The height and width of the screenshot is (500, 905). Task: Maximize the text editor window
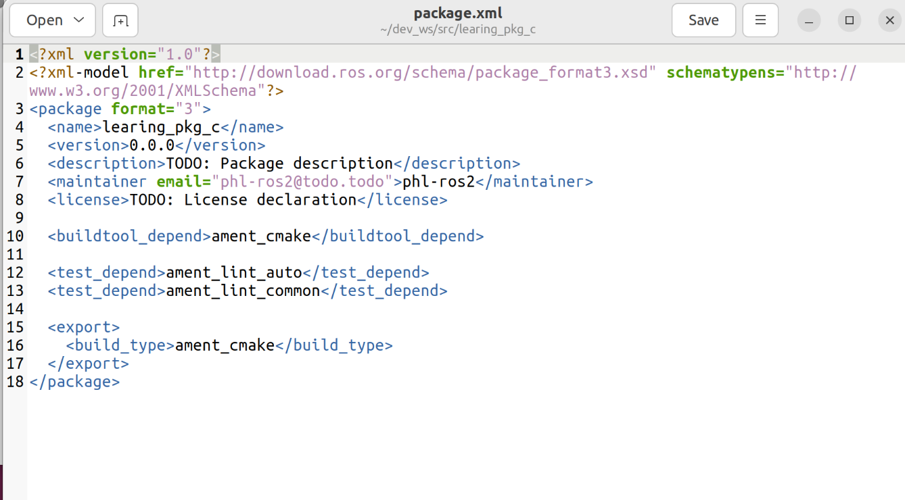[x=850, y=20]
